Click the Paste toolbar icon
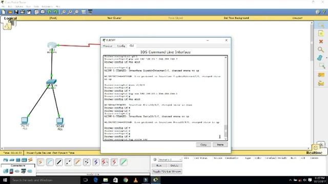Screen dimensions: 328x184 pos(43,12)
